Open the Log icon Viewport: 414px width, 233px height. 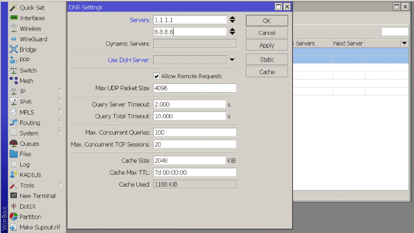tap(13, 164)
